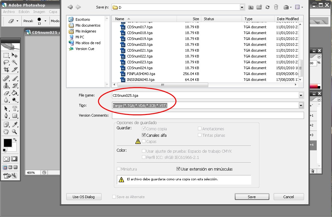This screenshot has height=217, width=332.
Task: Enable the Tintas planas checkbox
Action: (200, 135)
